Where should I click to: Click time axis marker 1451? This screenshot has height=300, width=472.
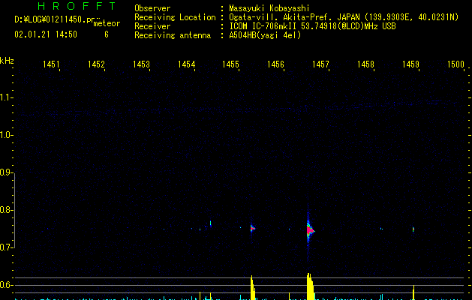(x=51, y=64)
